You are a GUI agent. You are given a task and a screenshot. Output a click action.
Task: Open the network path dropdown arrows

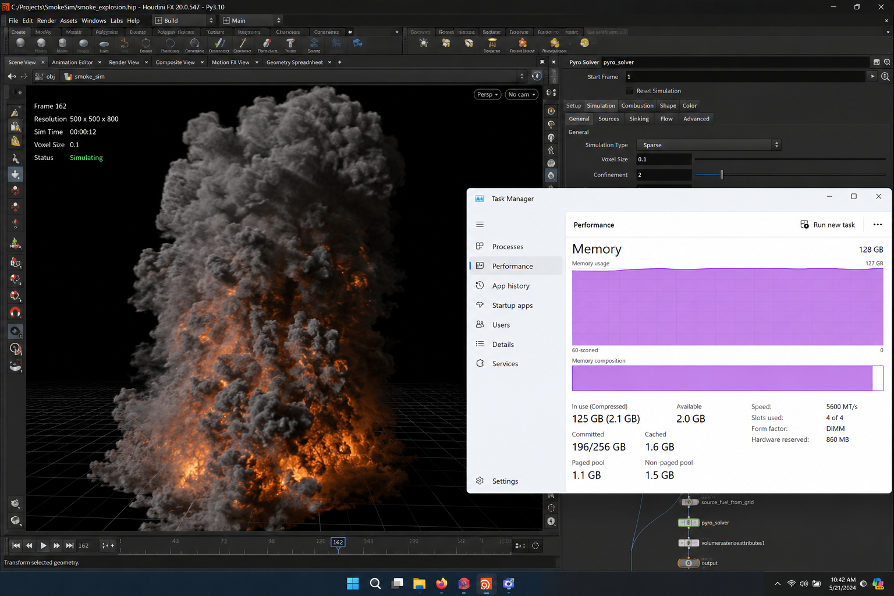click(x=521, y=76)
